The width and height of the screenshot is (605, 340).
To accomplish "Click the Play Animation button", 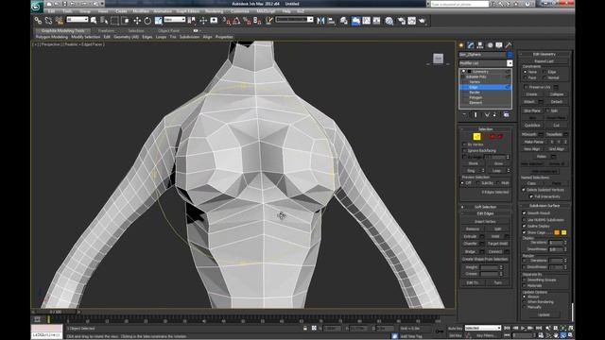I will (524, 328).
